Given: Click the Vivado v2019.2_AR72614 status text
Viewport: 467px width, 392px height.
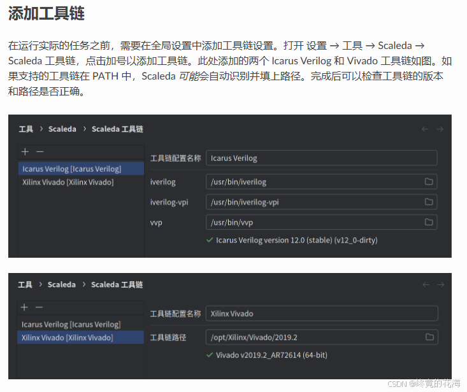Looking at the screenshot, I should click(271, 355).
